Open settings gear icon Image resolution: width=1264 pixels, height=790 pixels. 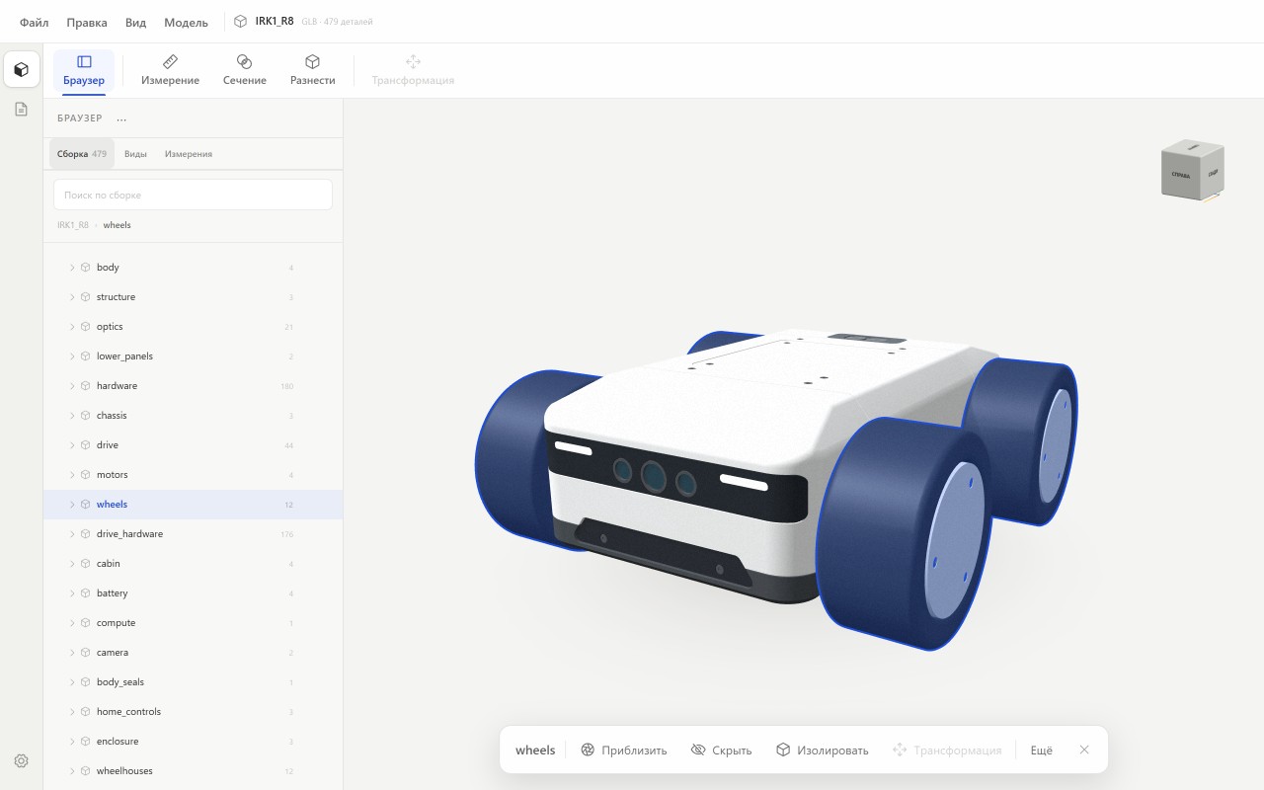pos(22,761)
